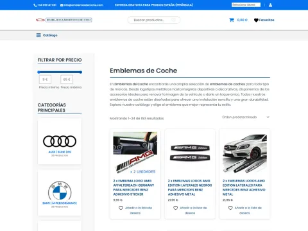Open the 2 x Emblema Logo AMG Affalterbach title
The height and width of the screenshot is (231, 308).
tap(133, 187)
